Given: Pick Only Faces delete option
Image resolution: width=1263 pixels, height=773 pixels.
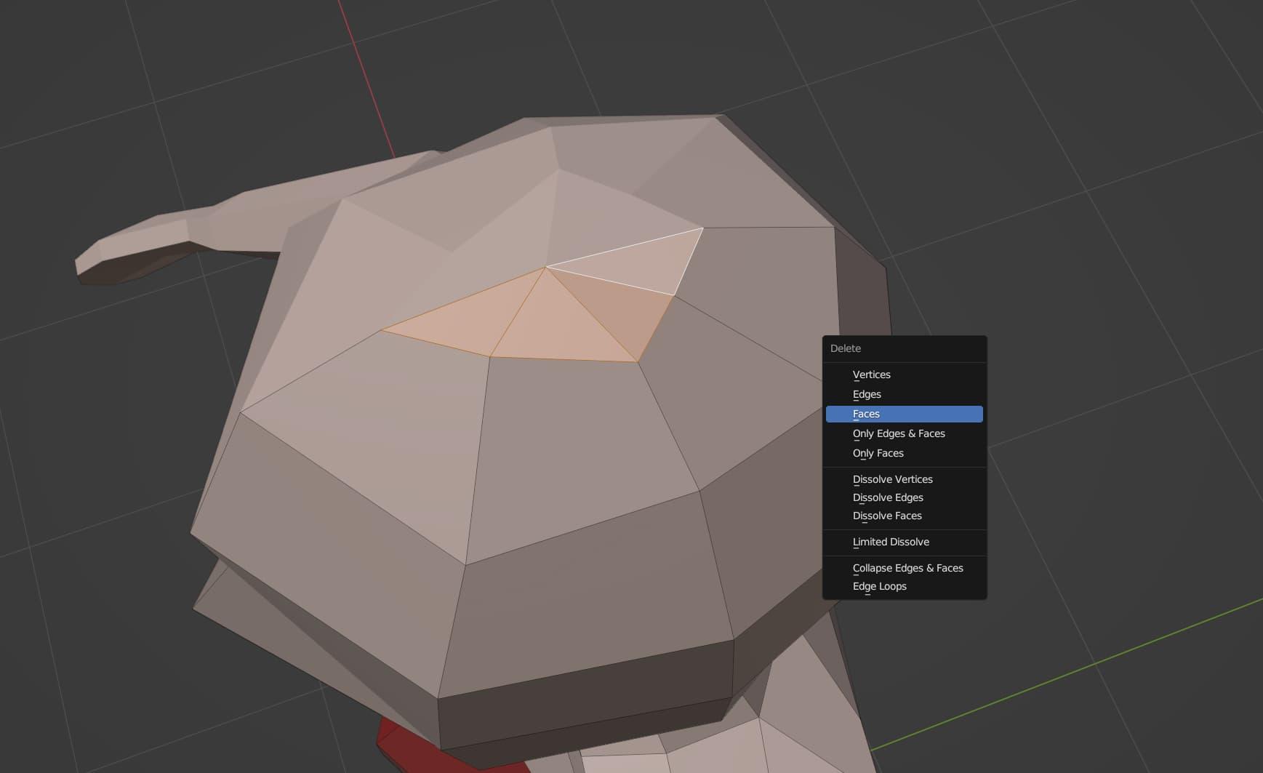Looking at the screenshot, I should pyautogui.click(x=904, y=453).
